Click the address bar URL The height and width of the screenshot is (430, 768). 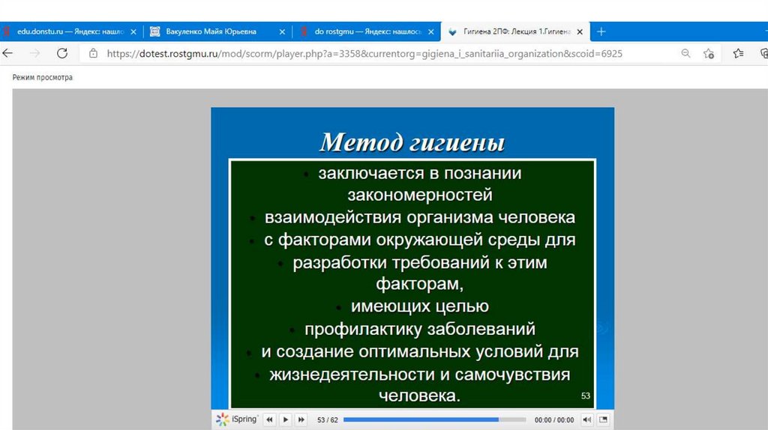coord(364,53)
